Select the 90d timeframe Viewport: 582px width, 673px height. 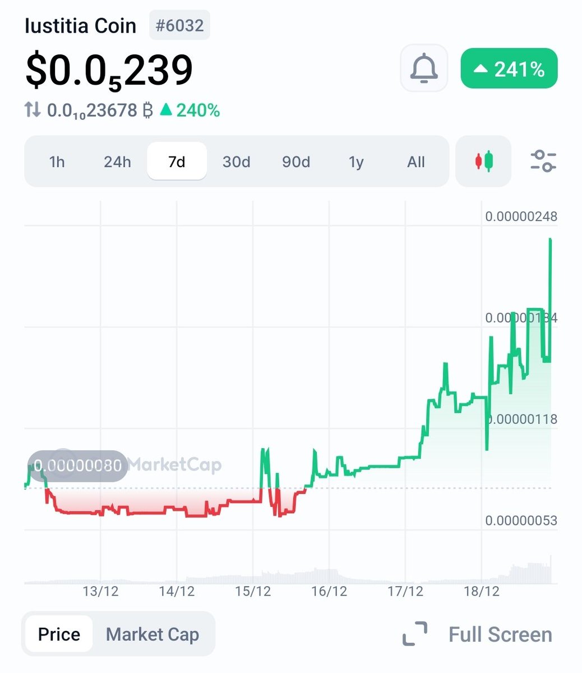[295, 162]
